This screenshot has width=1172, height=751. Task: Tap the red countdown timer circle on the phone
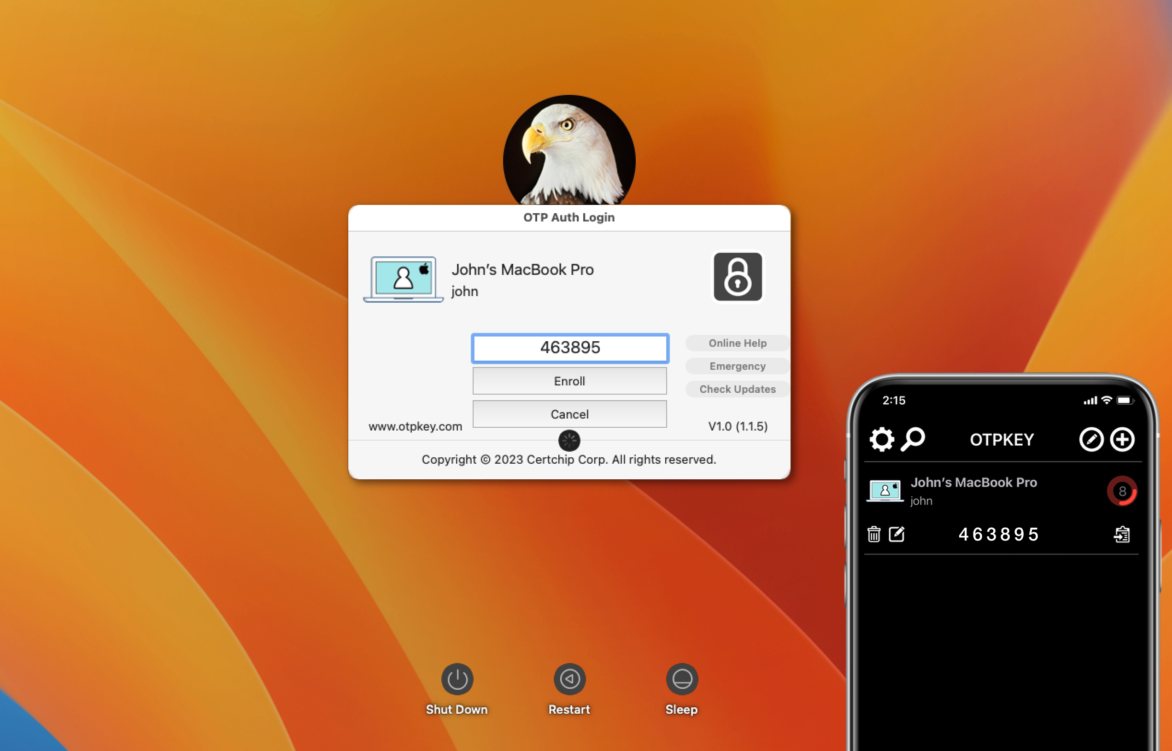tap(1122, 491)
